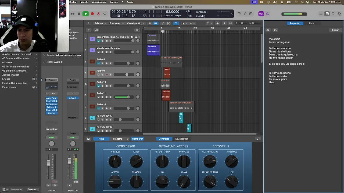Toggle the waveform zoom icon

point(217,23)
